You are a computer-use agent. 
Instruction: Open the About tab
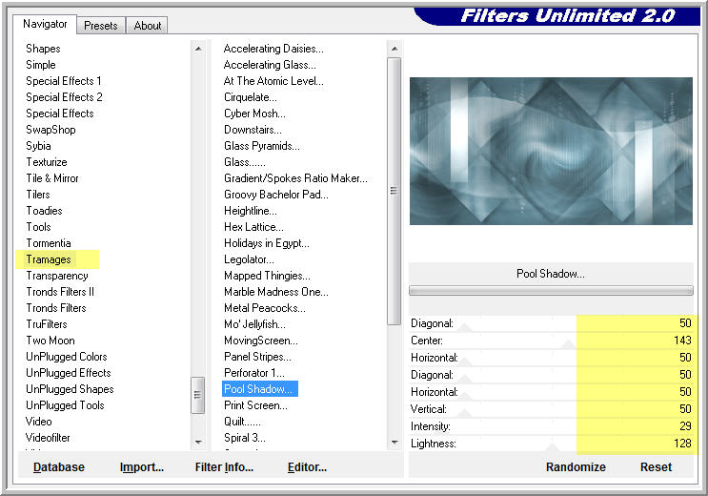click(147, 26)
